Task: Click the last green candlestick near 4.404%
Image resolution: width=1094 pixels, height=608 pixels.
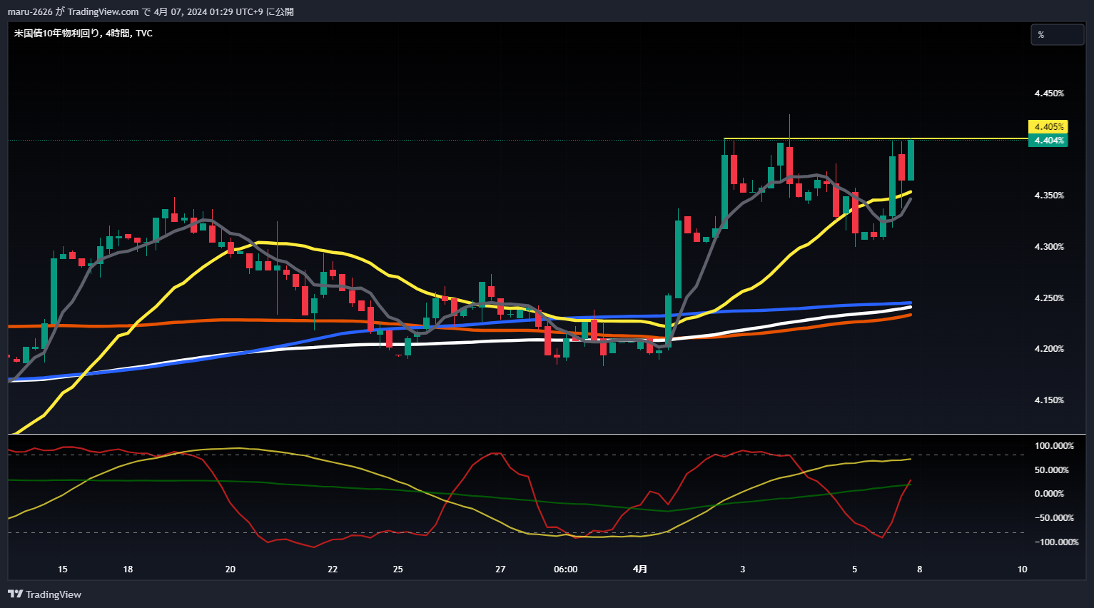Action: [911, 160]
